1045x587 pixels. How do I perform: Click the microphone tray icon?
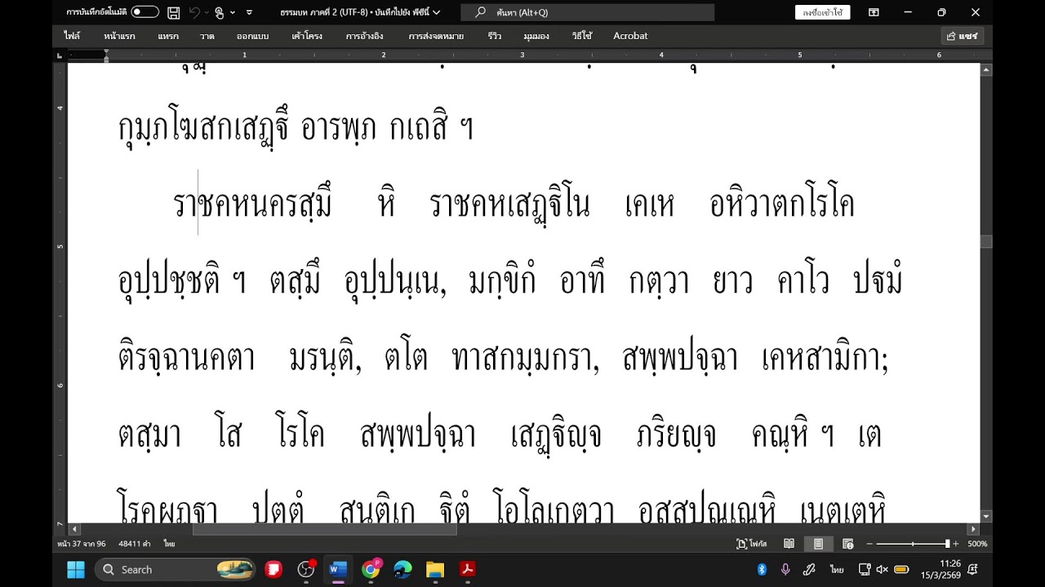[x=785, y=569]
